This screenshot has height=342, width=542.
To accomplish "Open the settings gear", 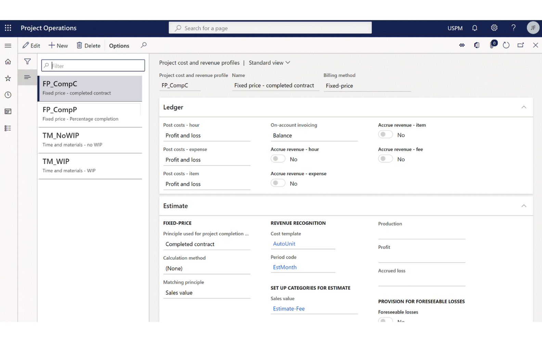I will tap(494, 28).
